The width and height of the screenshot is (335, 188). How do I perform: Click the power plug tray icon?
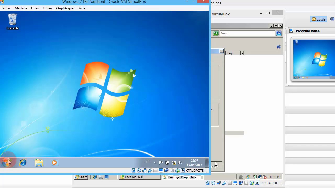(167, 163)
